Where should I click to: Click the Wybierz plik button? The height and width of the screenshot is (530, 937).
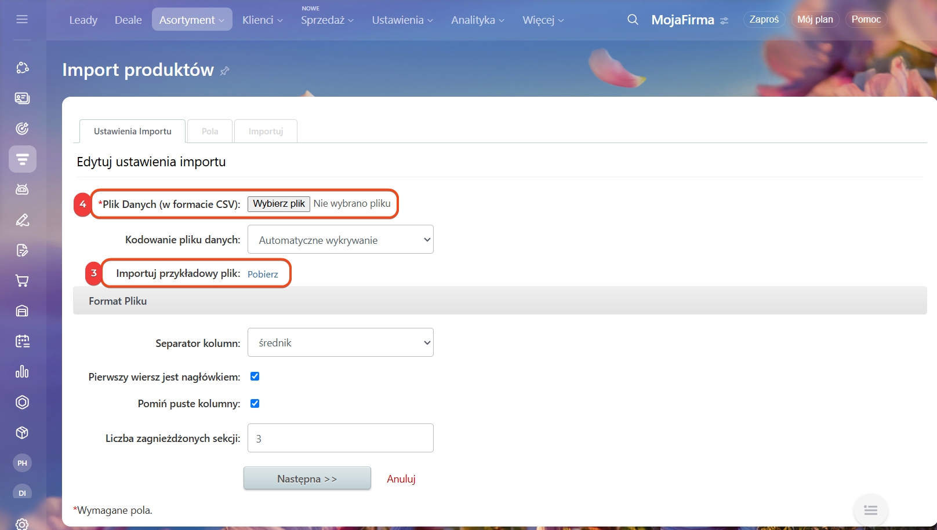279,204
